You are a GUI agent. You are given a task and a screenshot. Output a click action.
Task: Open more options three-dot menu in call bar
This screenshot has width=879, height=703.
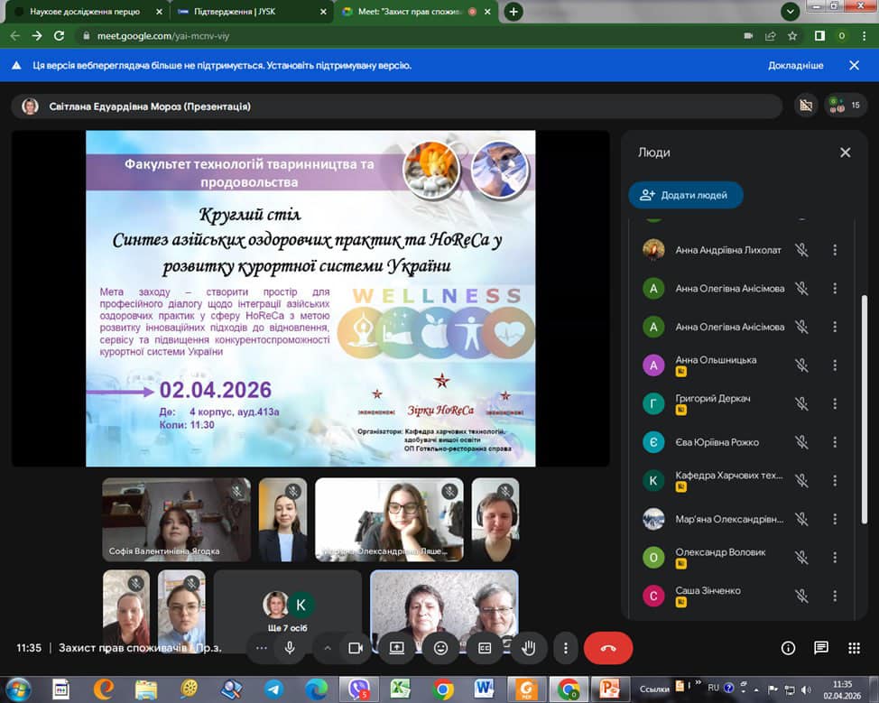point(566,647)
